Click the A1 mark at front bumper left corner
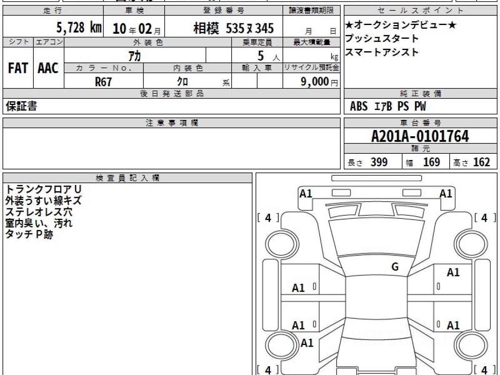The image size is (500, 375). [x=306, y=193]
